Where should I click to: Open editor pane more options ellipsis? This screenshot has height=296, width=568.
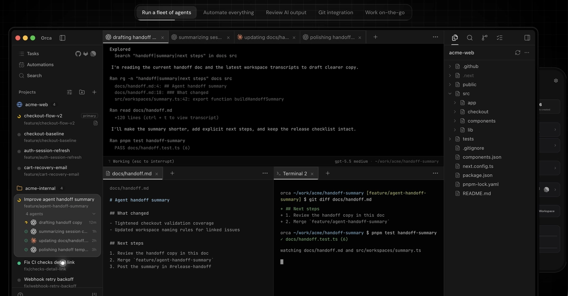(x=265, y=173)
